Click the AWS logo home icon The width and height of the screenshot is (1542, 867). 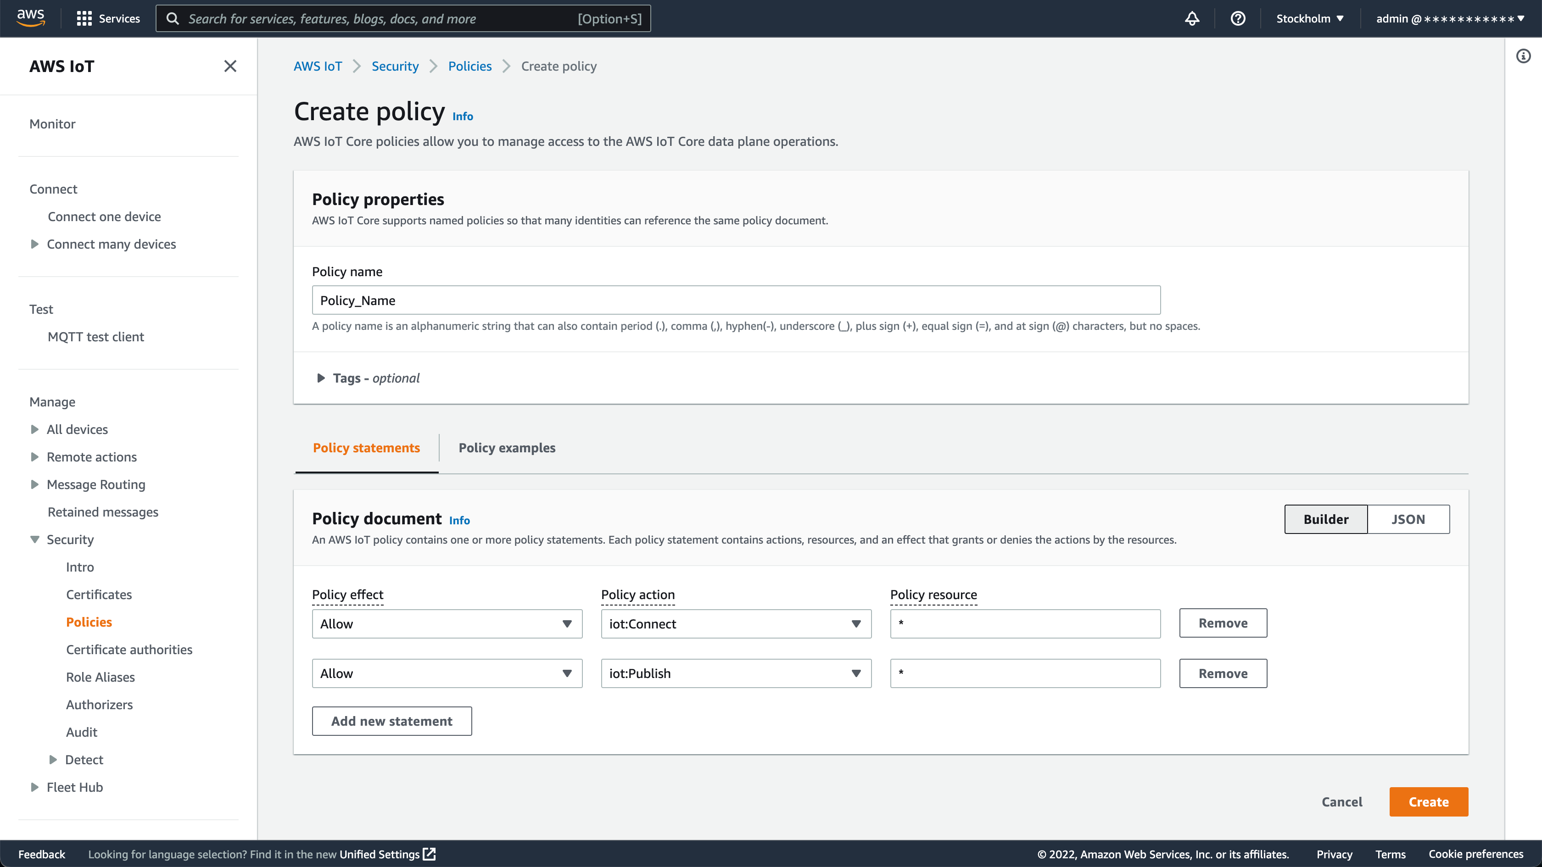click(x=31, y=18)
